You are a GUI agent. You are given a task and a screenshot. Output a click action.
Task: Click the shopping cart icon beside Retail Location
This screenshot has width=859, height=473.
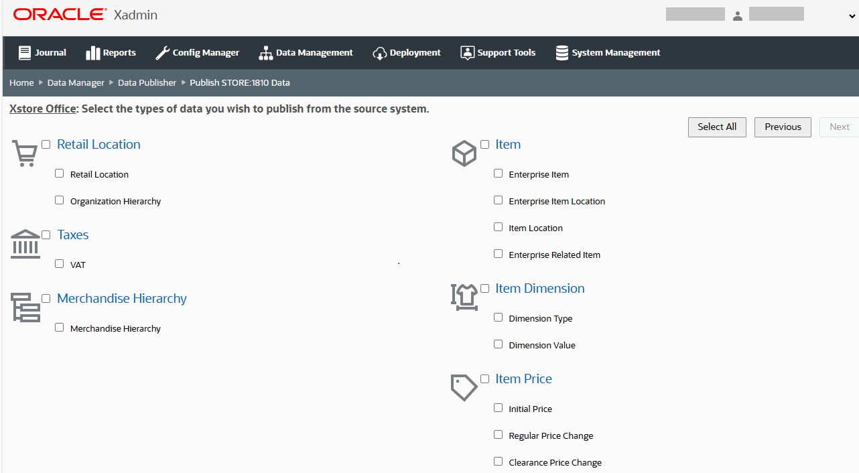[x=25, y=153]
